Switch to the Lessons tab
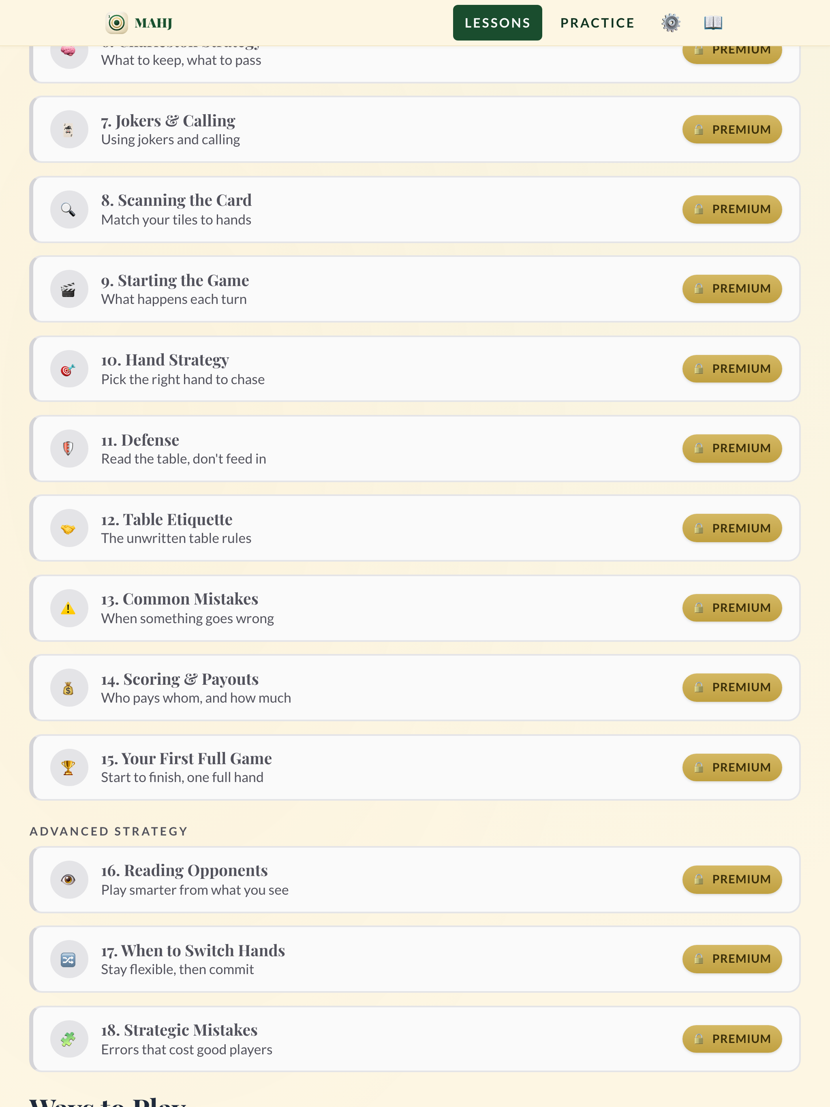The height and width of the screenshot is (1107, 830). [497, 23]
